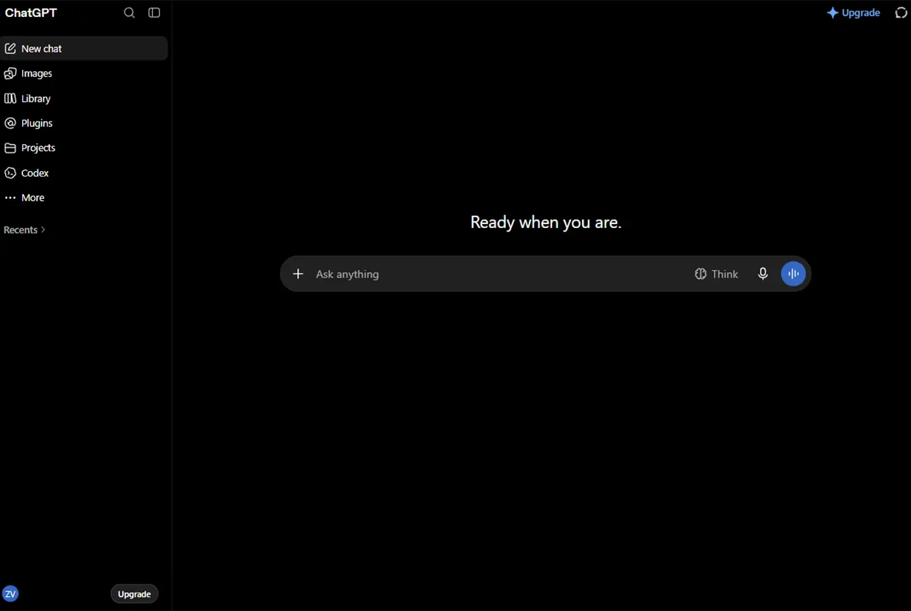Viewport: 911px width, 611px height.
Task: Turn on temporary chat using the dashed bubble icon
Action: [x=901, y=13]
